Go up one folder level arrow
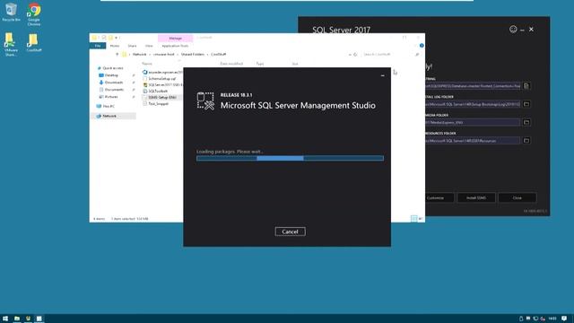This screenshot has height=323, width=574. coord(117,54)
